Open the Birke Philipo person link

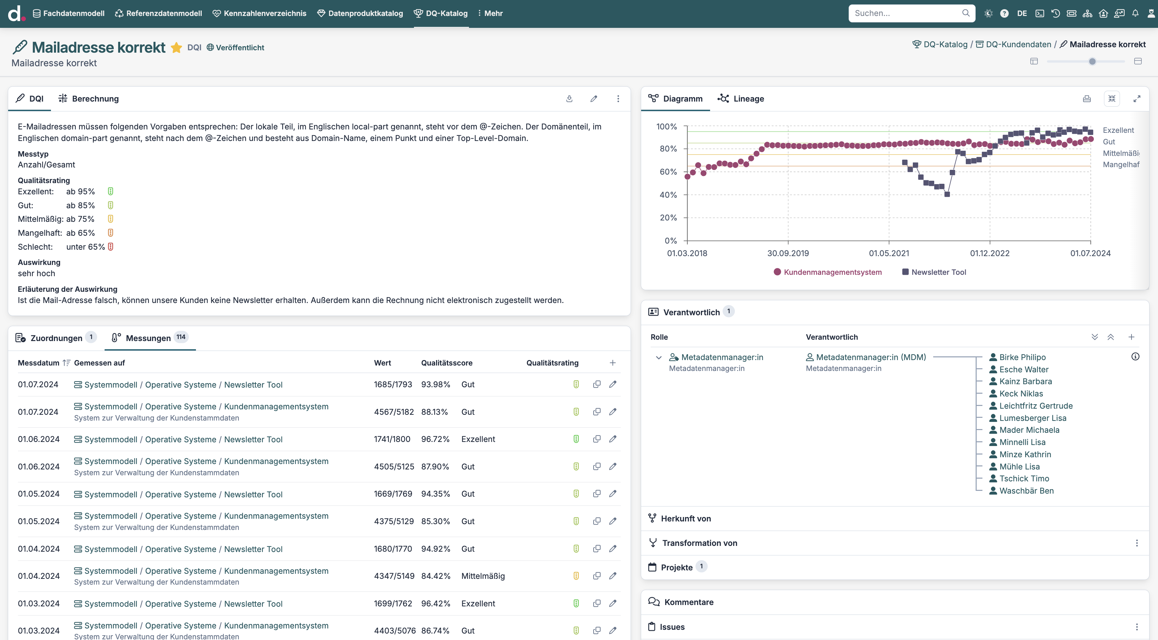(x=1022, y=357)
